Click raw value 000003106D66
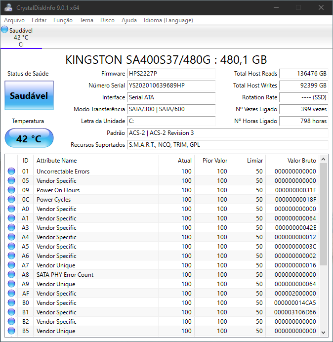Image resolution: width=333 pixels, height=342 pixels. tap(295, 312)
